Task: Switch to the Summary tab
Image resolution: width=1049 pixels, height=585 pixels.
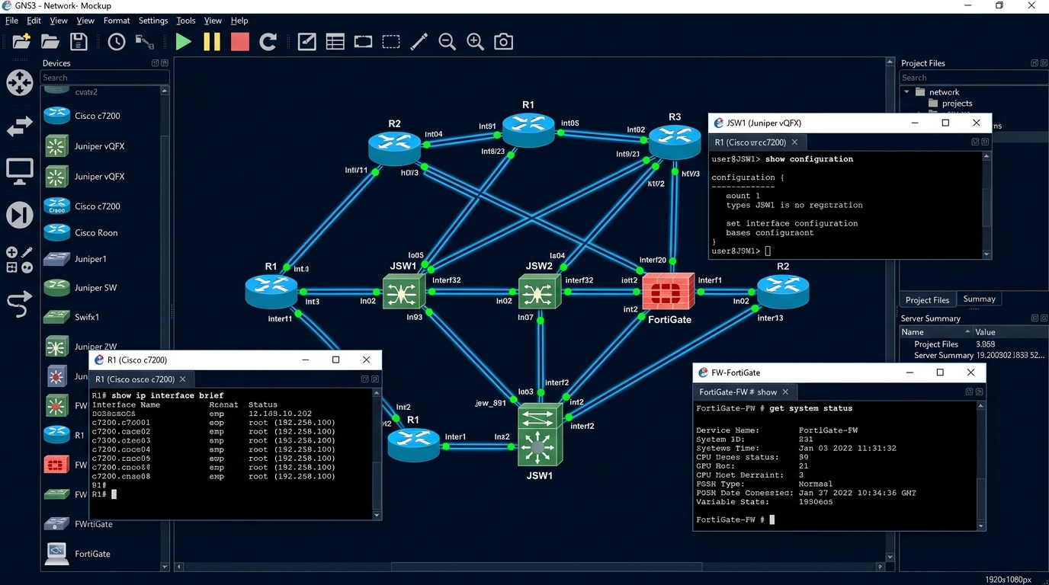Action: (x=979, y=299)
